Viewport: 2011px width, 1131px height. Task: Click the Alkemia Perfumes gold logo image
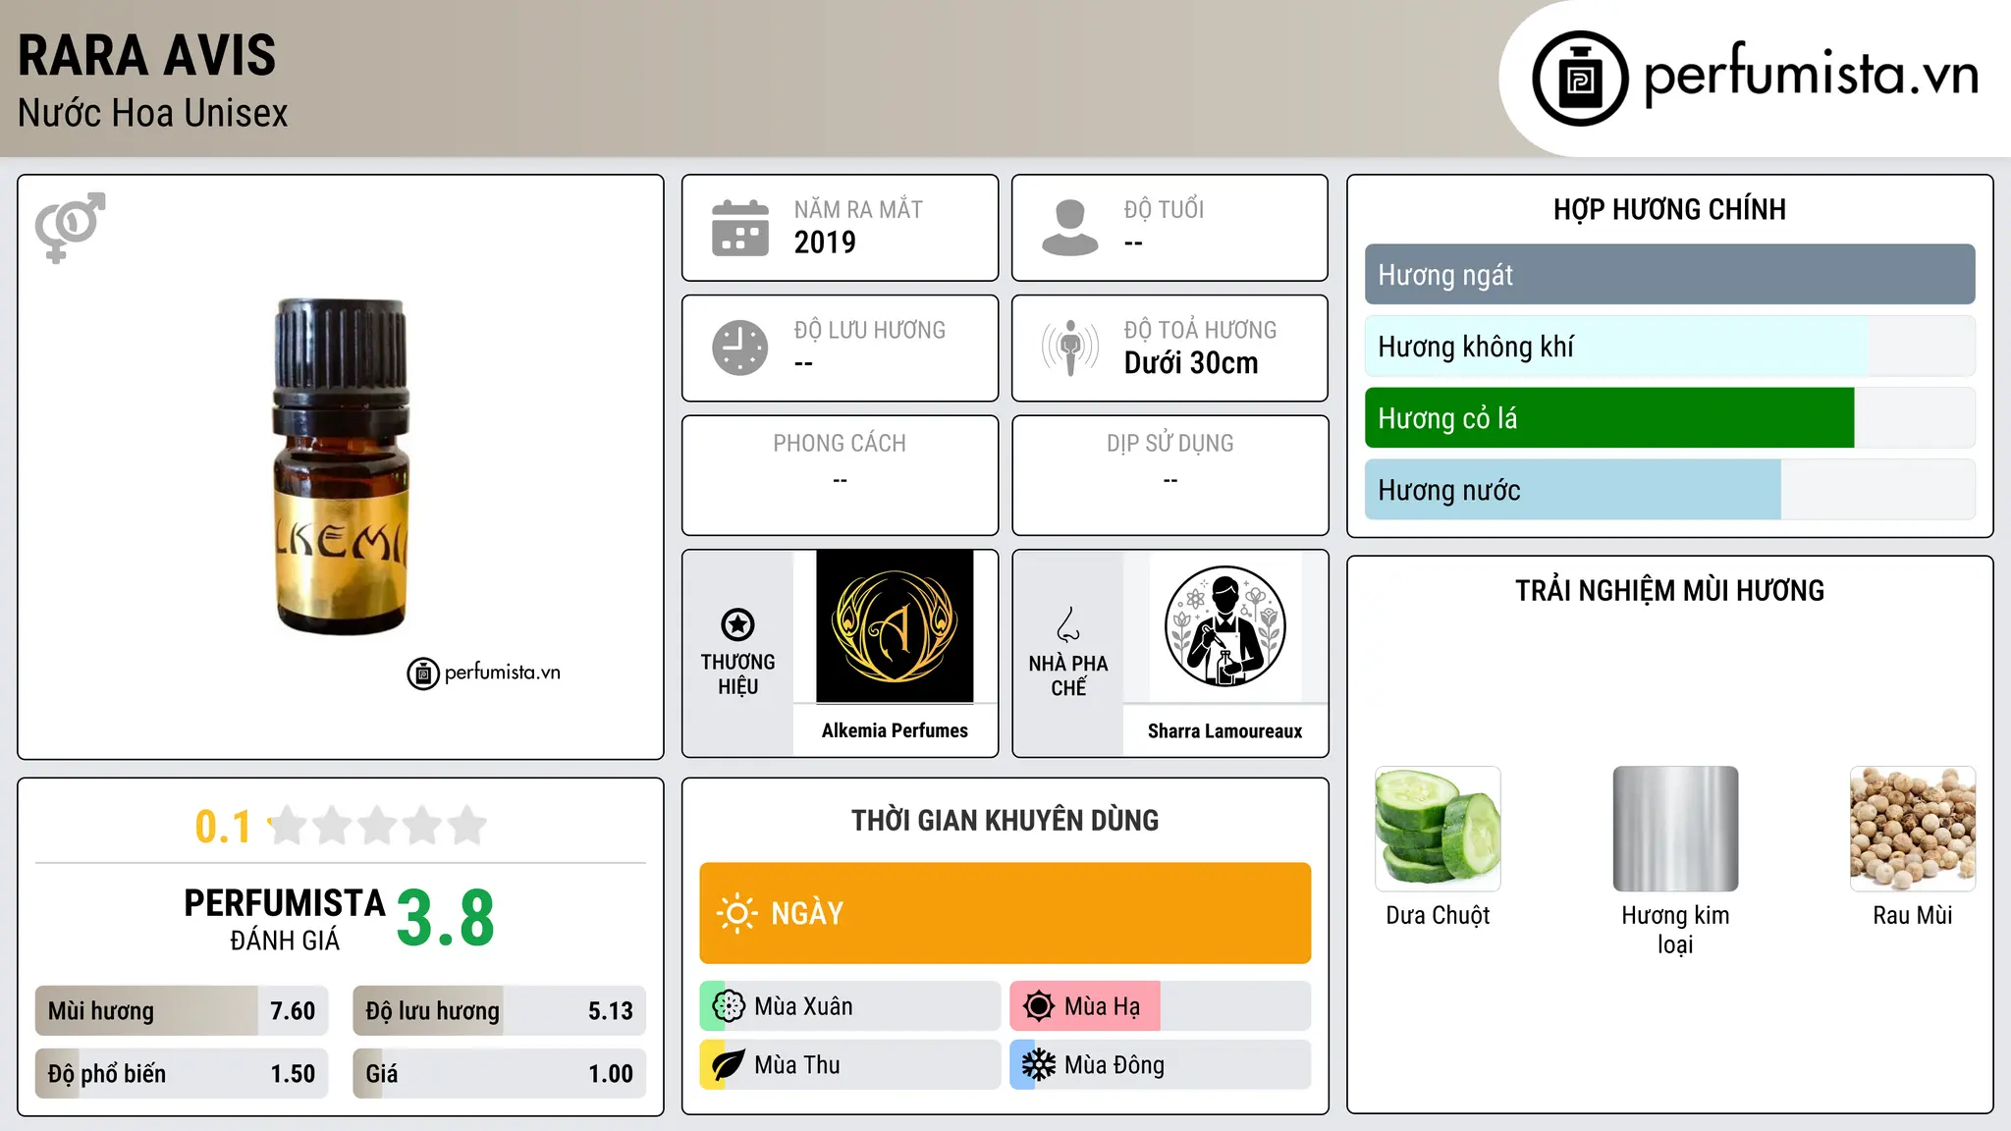(x=895, y=626)
